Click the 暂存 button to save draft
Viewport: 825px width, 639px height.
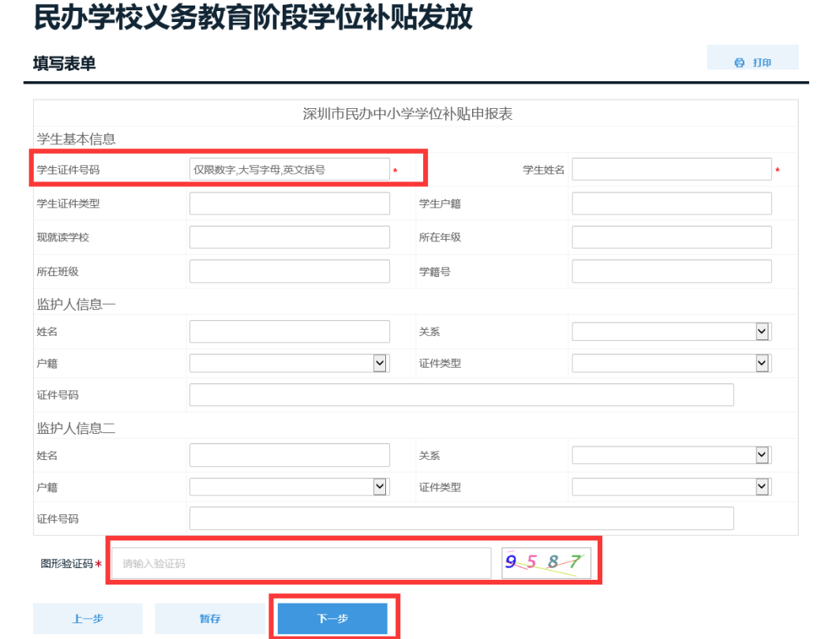click(x=210, y=618)
